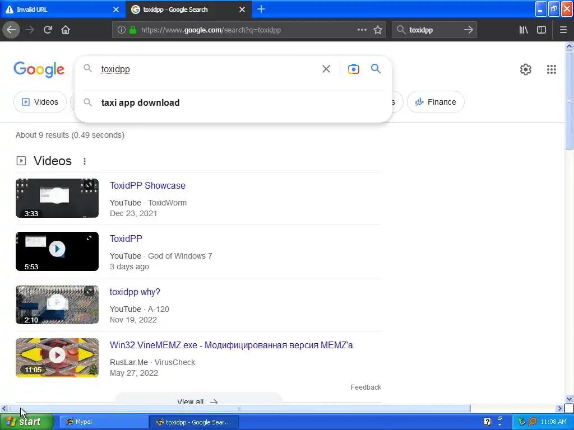View the green connection security padlock
This screenshot has width=574, height=430.
click(133, 30)
